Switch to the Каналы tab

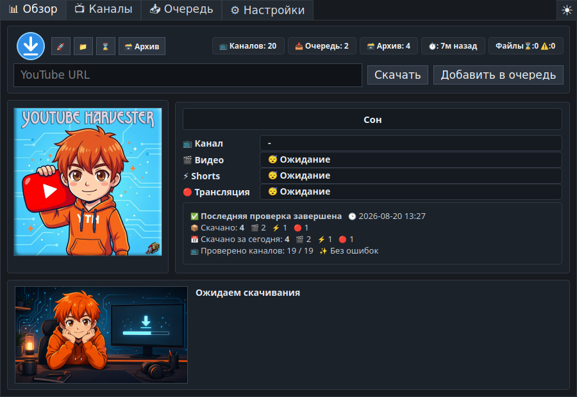[104, 9]
